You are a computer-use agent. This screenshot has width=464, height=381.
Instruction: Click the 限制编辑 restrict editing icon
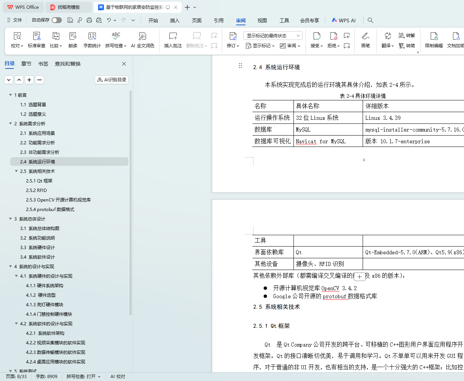coord(434,36)
